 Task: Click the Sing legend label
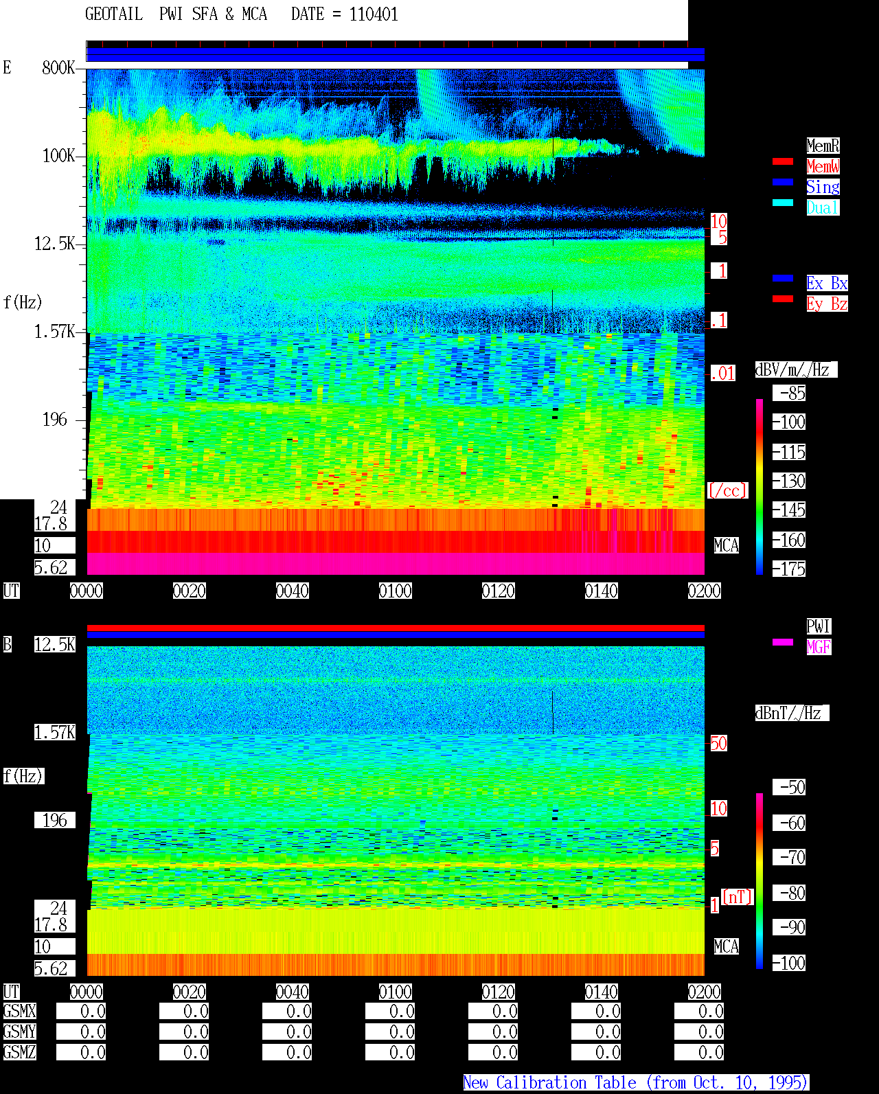coord(823,187)
